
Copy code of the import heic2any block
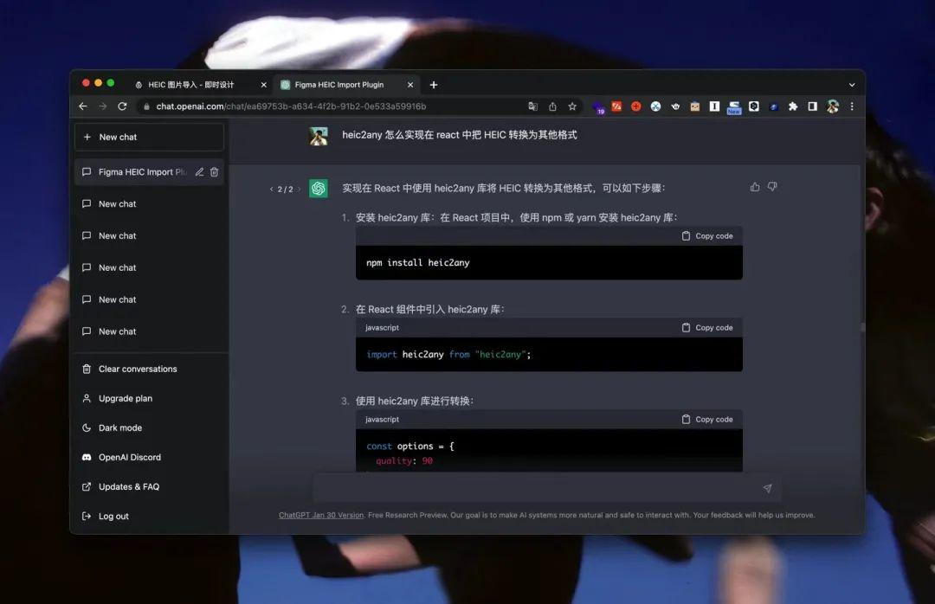coord(707,327)
